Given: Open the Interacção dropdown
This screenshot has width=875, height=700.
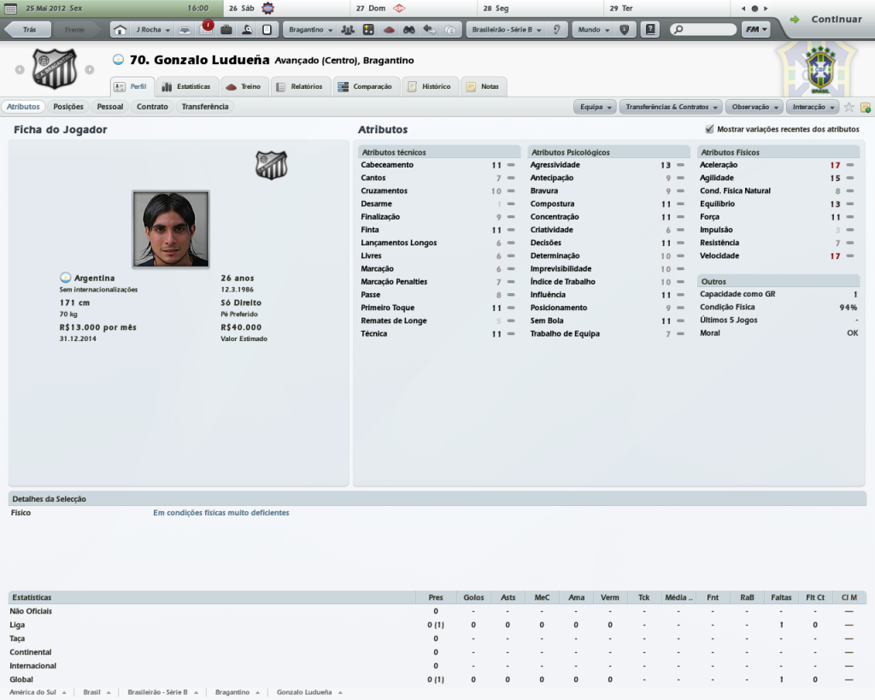Looking at the screenshot, I should (813, 107).
